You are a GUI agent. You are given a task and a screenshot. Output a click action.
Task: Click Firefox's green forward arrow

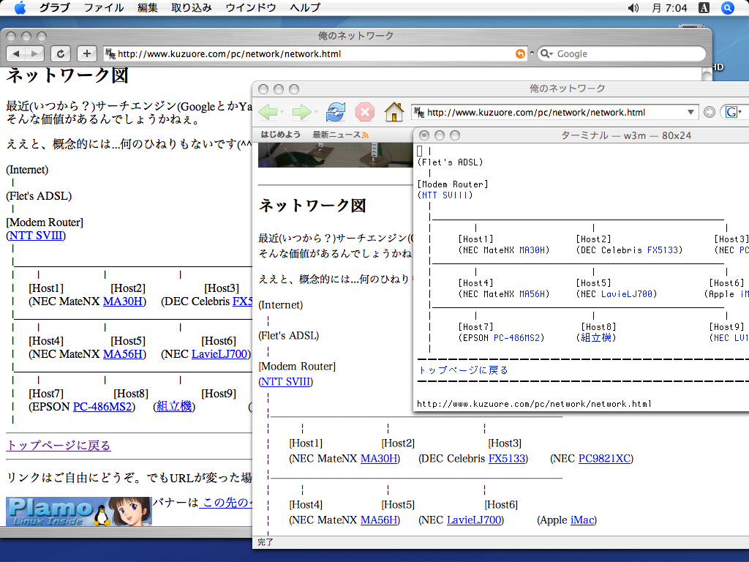[x=301, y=112]
